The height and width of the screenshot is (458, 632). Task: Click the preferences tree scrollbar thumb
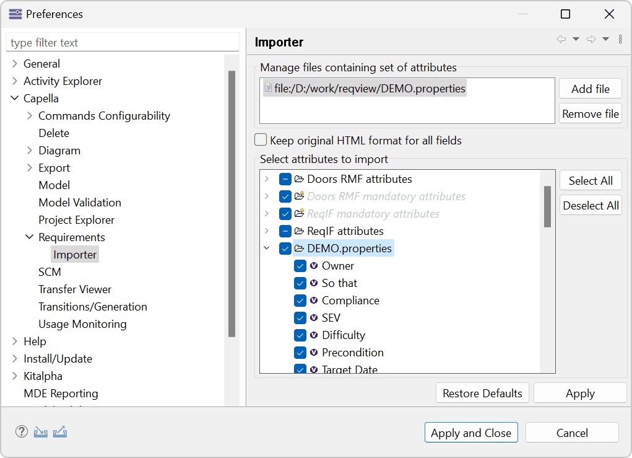(232, 204)
